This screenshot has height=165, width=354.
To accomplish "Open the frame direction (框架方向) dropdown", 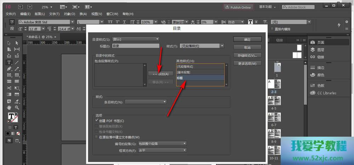I will [162, 150].
